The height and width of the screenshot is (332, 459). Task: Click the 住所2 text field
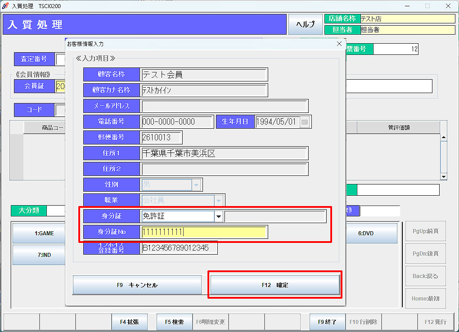pos(224,169)
